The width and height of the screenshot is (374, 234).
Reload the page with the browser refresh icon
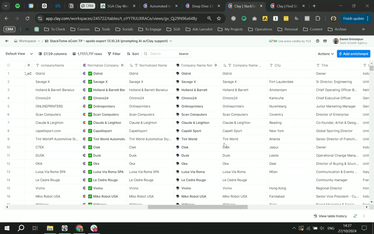27,18
